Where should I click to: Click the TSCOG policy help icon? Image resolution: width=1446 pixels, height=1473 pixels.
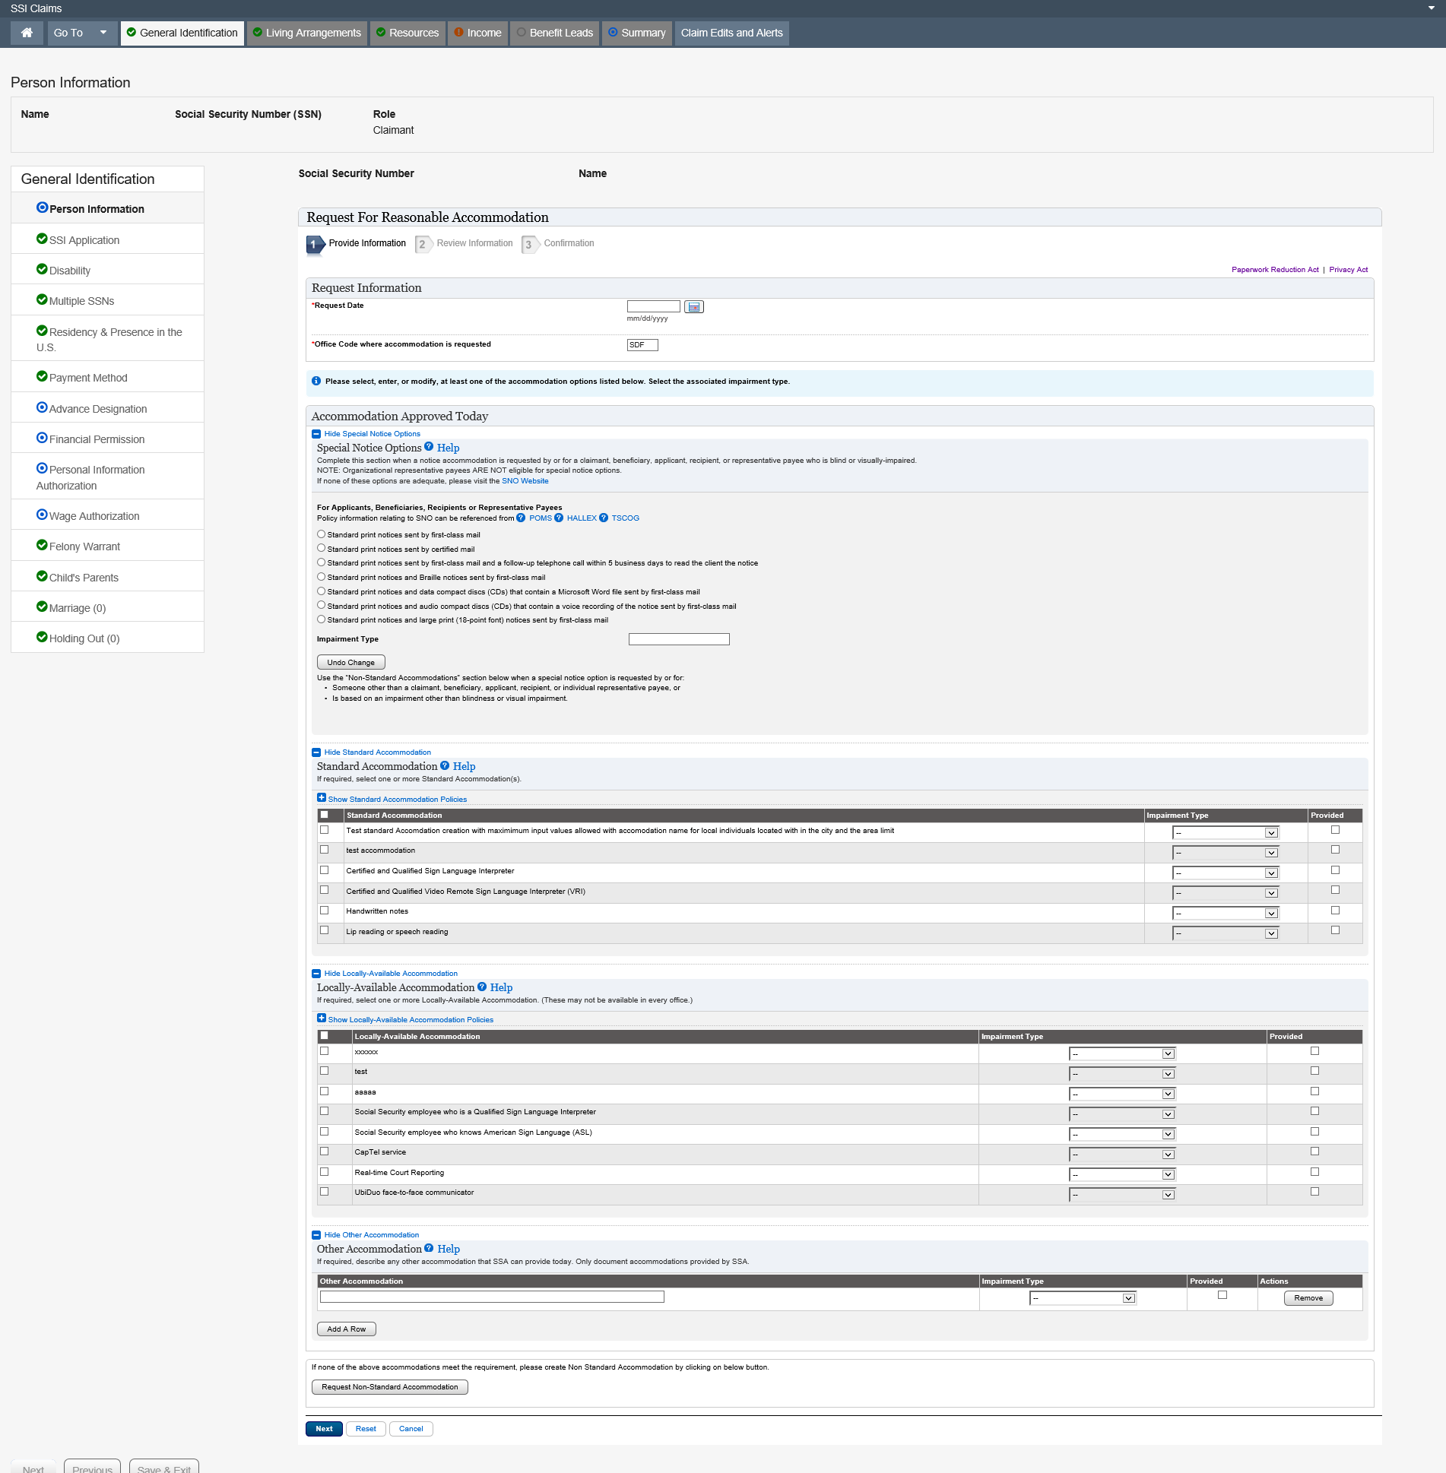[x=604, y=518]
